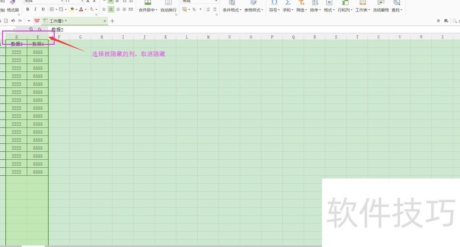Select column E header
The image size is (460, 247).
[38, 37]
